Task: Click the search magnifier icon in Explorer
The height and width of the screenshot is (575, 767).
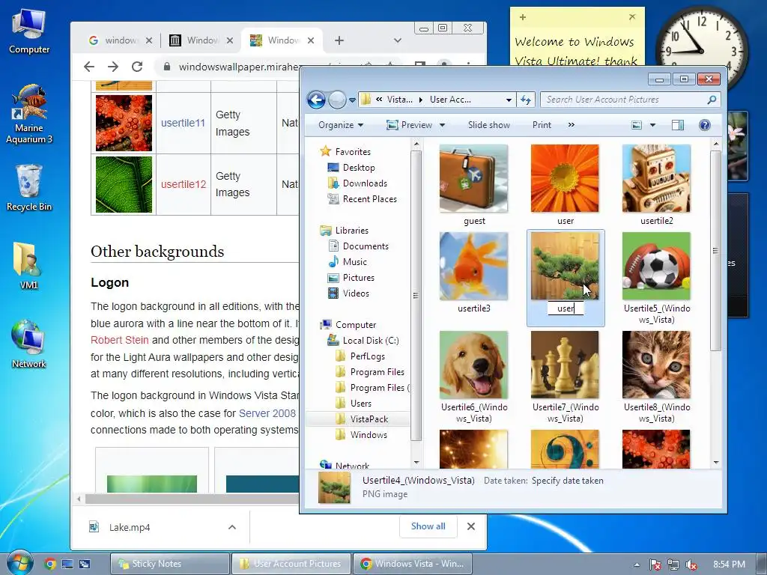Action: [712, 100]
